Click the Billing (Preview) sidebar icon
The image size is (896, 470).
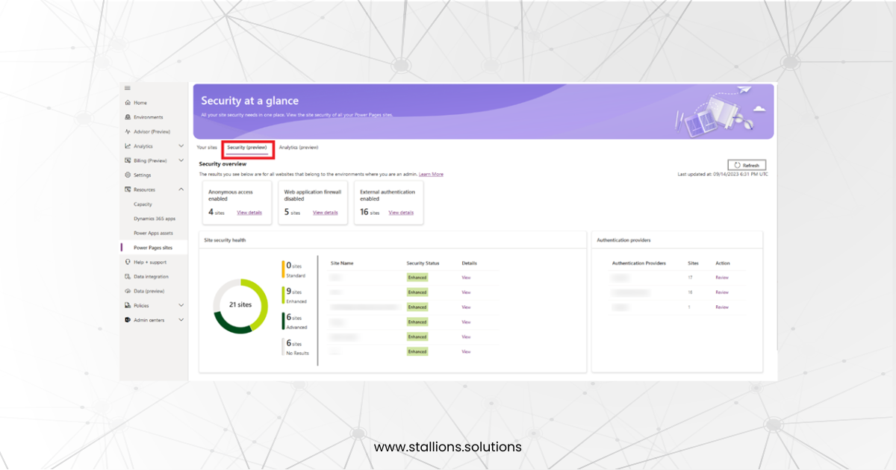coord(128,160)
